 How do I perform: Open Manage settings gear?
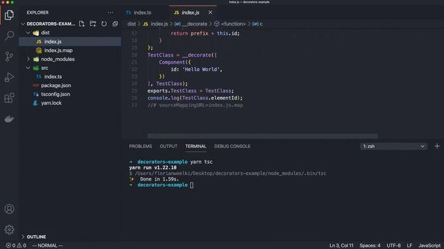(9, 230)
